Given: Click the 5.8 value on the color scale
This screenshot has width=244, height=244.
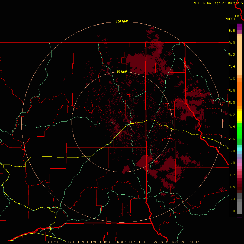Looking at the screenshot, I should pyautogui.click(x=232, y=91).
